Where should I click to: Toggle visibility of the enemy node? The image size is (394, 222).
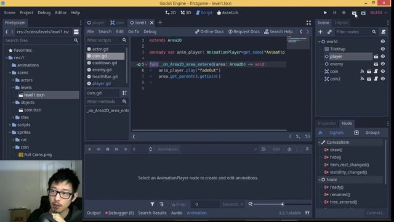pos(383,64)
